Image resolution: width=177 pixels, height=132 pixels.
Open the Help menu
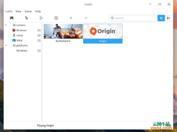click(x=38, y=11)
